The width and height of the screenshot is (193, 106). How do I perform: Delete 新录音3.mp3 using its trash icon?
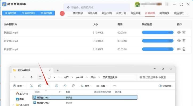(x=184, y=32)
